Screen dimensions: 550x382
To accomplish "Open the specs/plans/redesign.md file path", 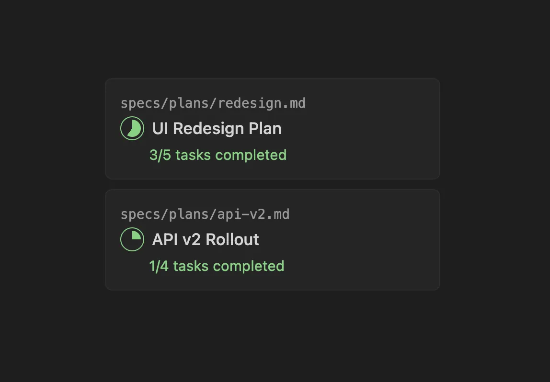I will point(213,103).
